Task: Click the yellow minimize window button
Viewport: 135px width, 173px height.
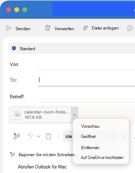Action: [x=17, y=9]
